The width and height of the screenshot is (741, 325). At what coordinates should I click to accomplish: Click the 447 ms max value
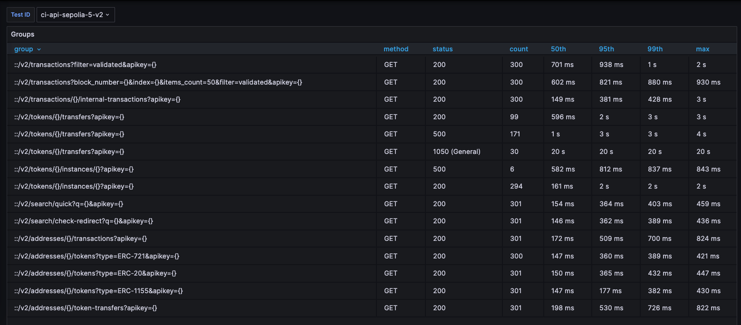click(x=708, y=273)
